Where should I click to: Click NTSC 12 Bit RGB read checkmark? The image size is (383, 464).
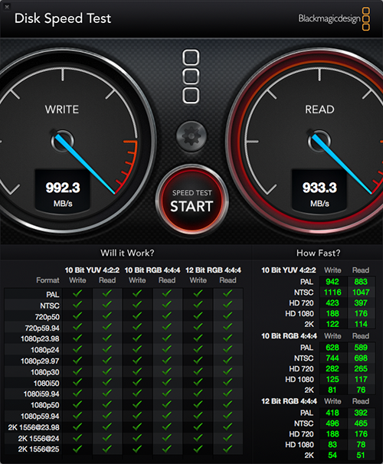pos(228,305)
